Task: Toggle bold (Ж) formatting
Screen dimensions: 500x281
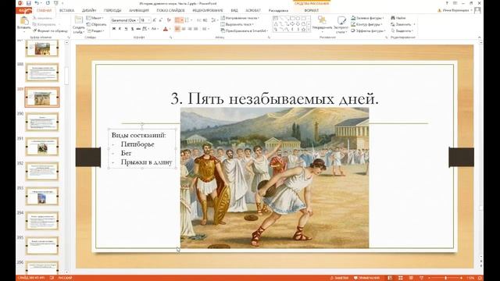Action: pos(113,29)
